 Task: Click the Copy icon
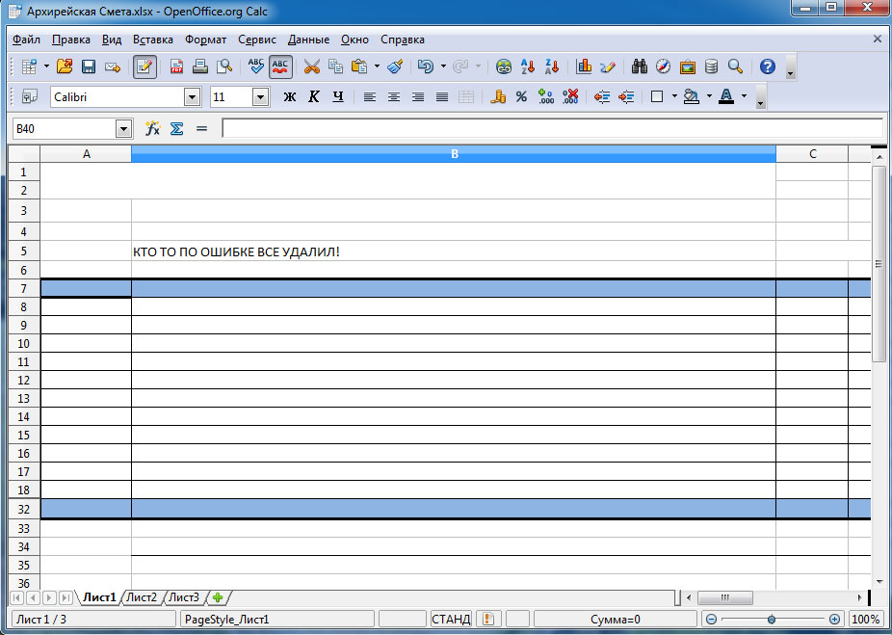[335, 67]
